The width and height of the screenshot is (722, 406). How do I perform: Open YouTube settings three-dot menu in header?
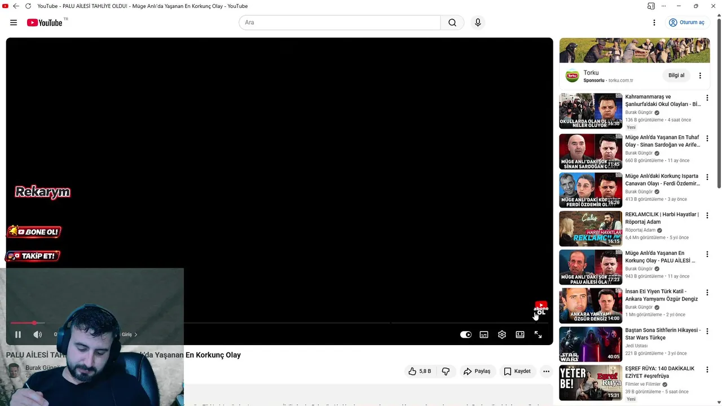click(x=654, y=23)
